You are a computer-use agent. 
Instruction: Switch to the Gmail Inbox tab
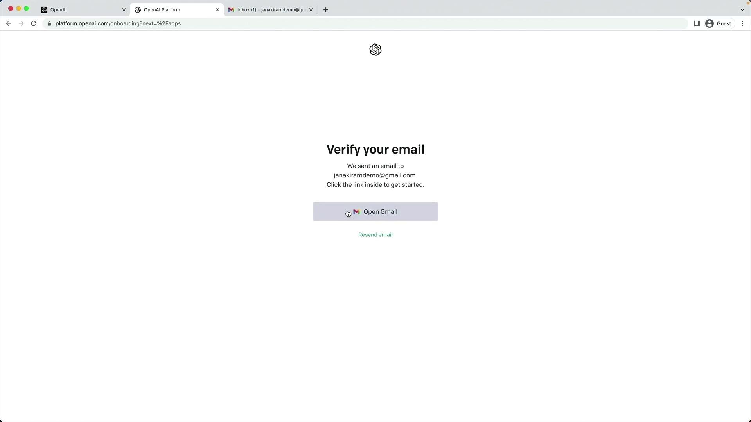271,10
